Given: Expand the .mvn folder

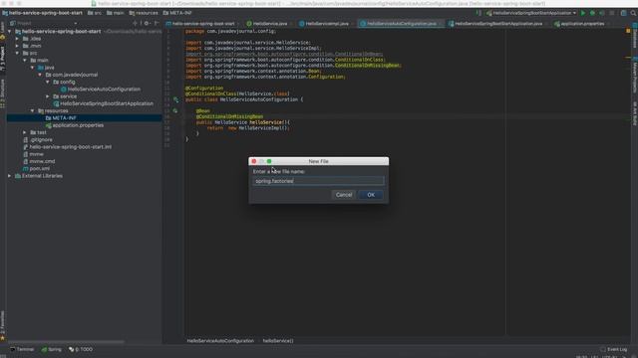Looking at the screenshot, I should (x=17, y=46).
